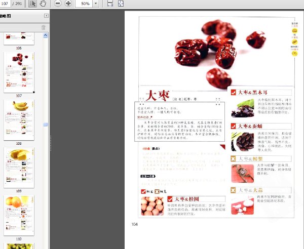Click the 大枣 title heading on page
Image resolution: width=304 pixels, height=249 pixels.
click(158, 96)
